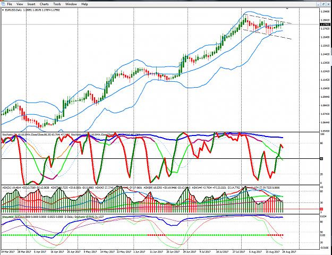Click the 1.18410 price scale label
This screenshot has width=332, height=255.
pos(325,20)
